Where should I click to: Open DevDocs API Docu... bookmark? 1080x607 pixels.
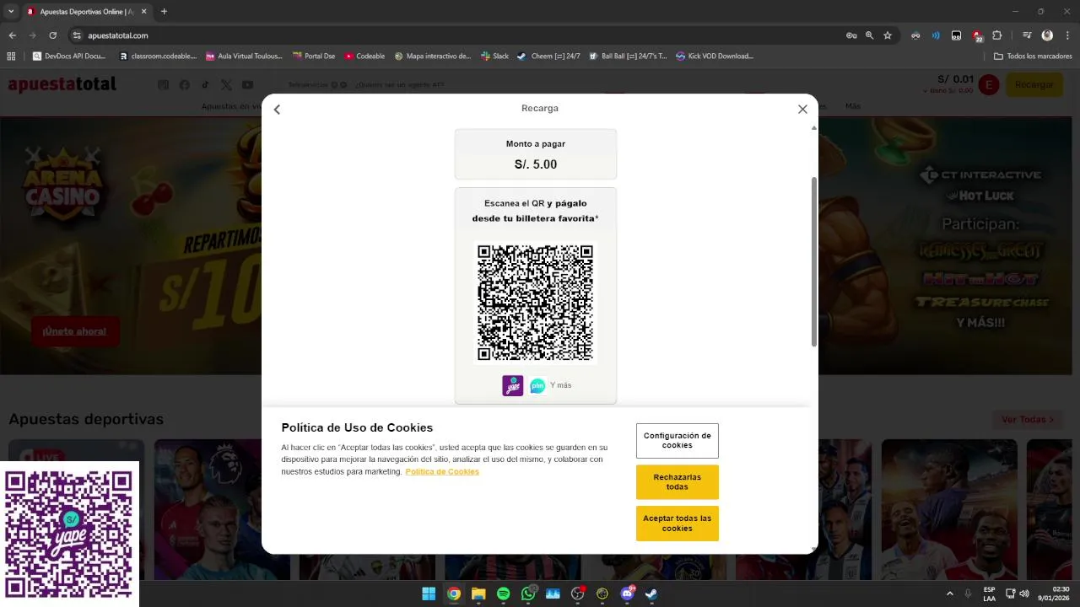coord(69,56)
